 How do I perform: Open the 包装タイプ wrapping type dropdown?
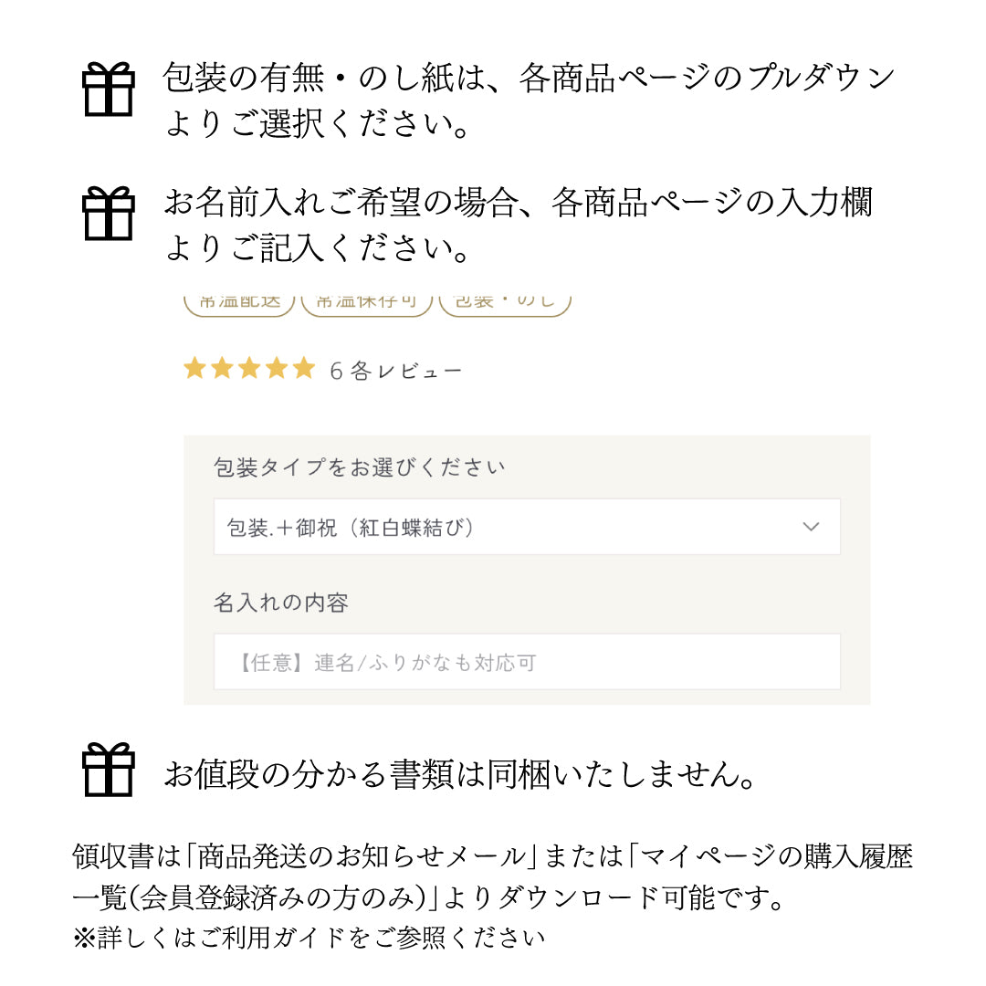[526, 526]
